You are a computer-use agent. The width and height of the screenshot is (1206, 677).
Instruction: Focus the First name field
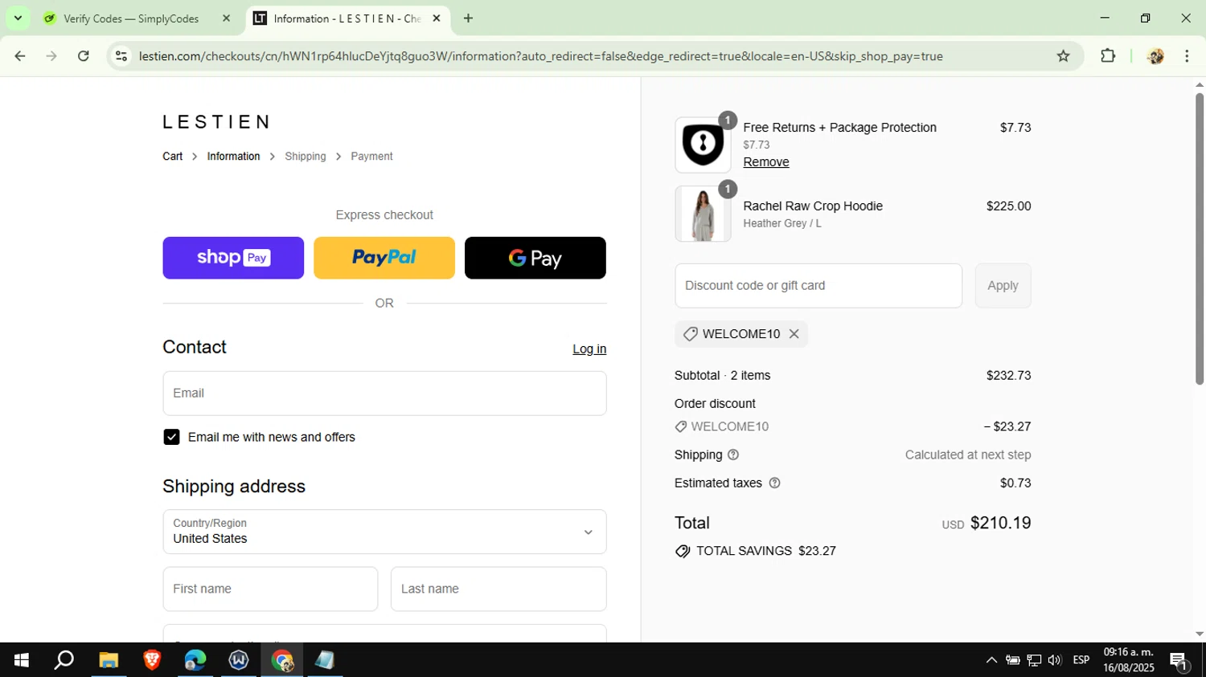click(270, 589)
